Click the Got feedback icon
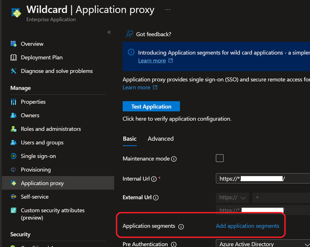 (x=129, y=34)
